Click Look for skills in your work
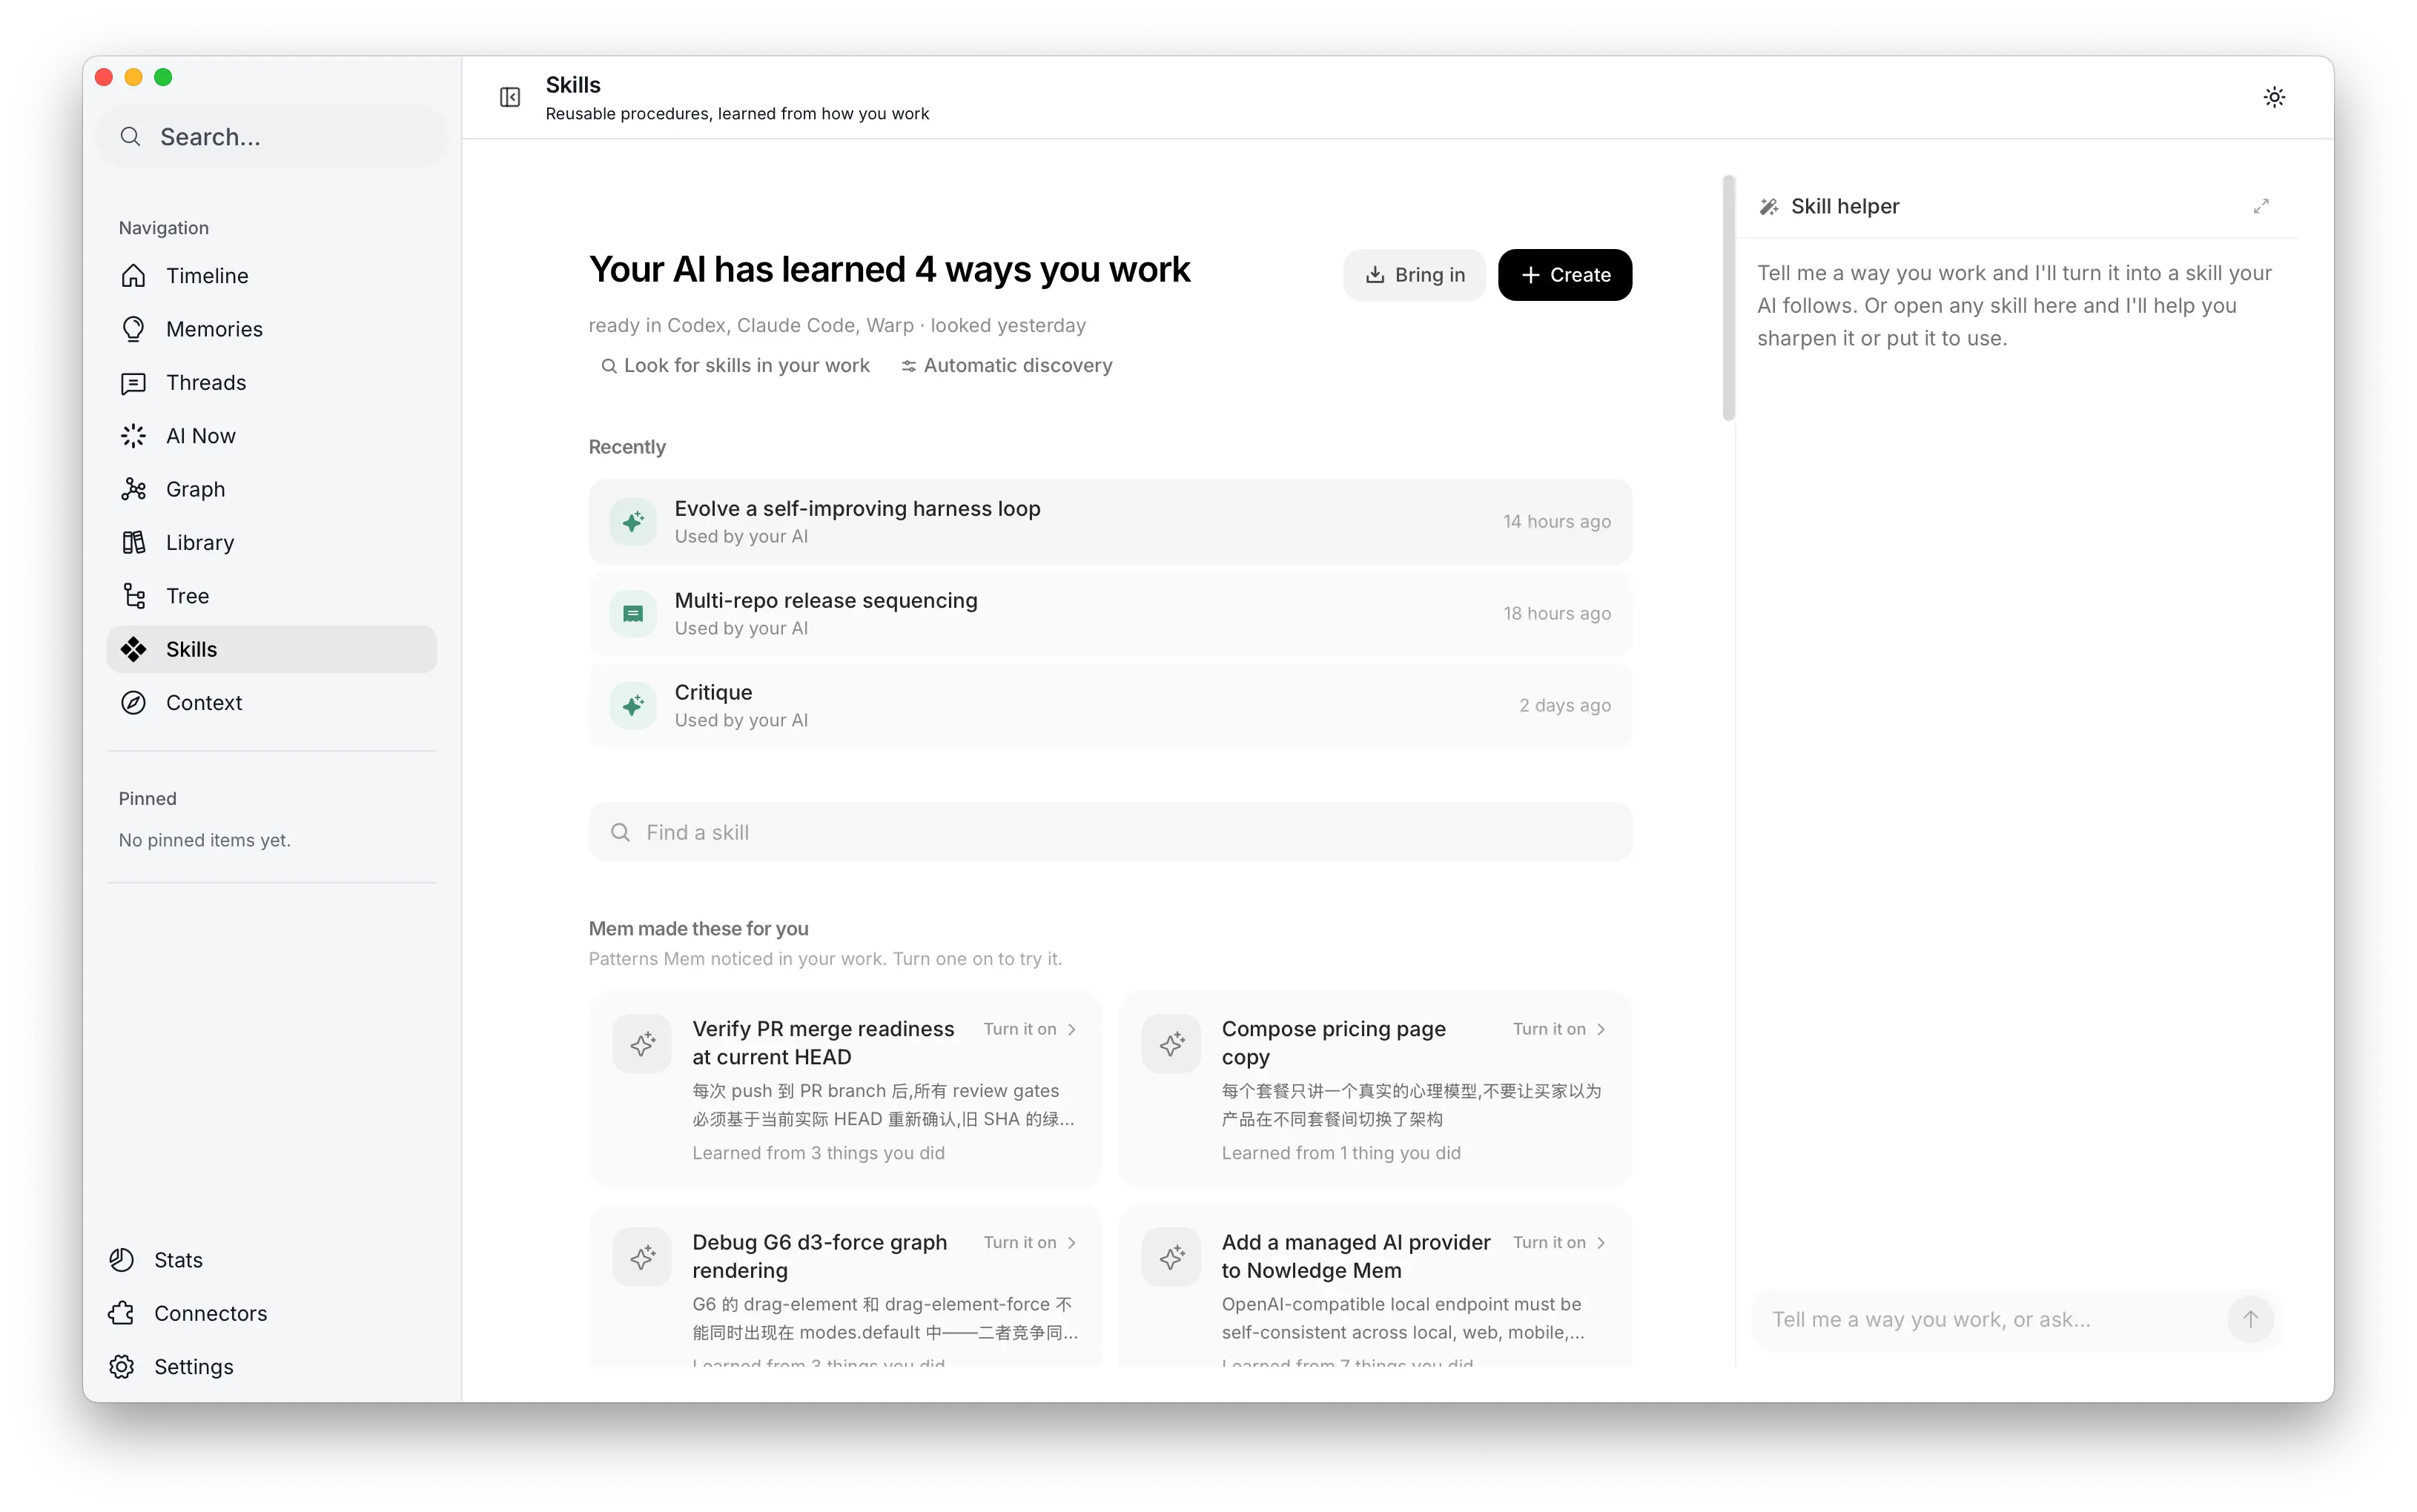The height and width of the screenshot is (1512, 2417). (x=735, y=366)
